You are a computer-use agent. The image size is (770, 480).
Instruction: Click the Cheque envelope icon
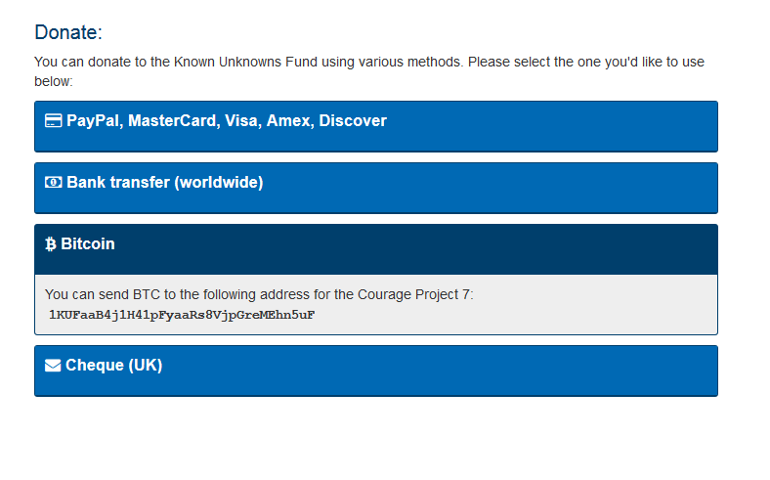[53, 366]
